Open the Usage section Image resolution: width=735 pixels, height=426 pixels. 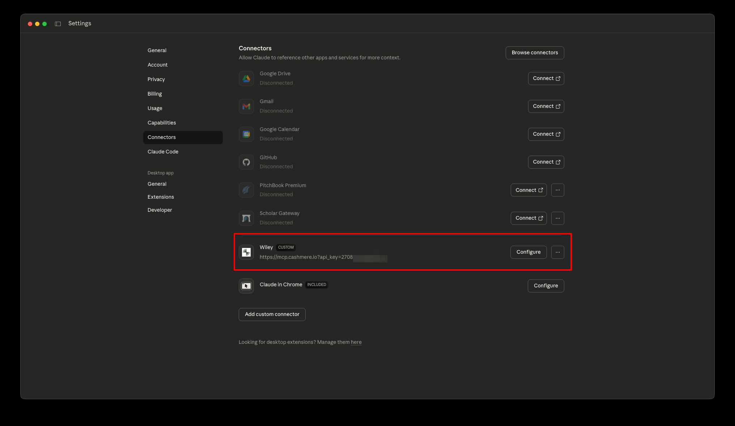tap(183, 109)
